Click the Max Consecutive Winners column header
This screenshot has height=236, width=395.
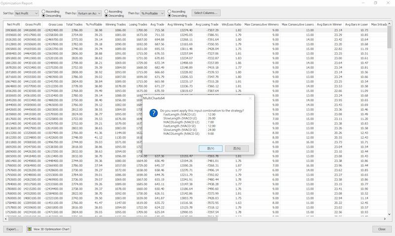point(261,24)
